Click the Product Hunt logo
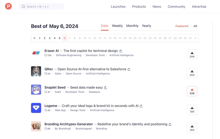 click(x=8, y=6)
